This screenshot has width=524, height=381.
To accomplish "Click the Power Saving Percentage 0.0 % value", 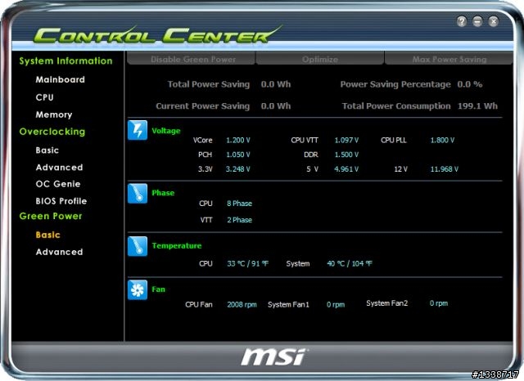I will click(x=469, y=84).
